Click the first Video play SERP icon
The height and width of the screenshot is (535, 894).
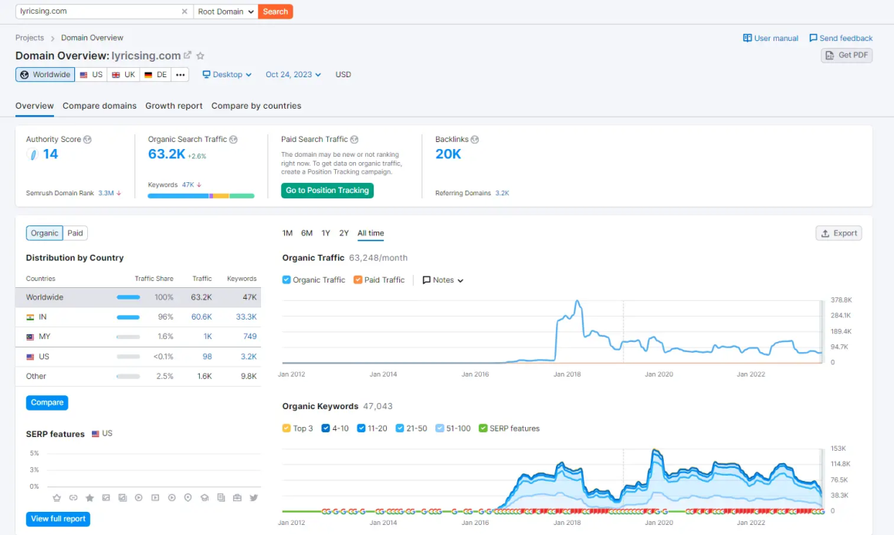pyautogui.click(x=138, y=498)
